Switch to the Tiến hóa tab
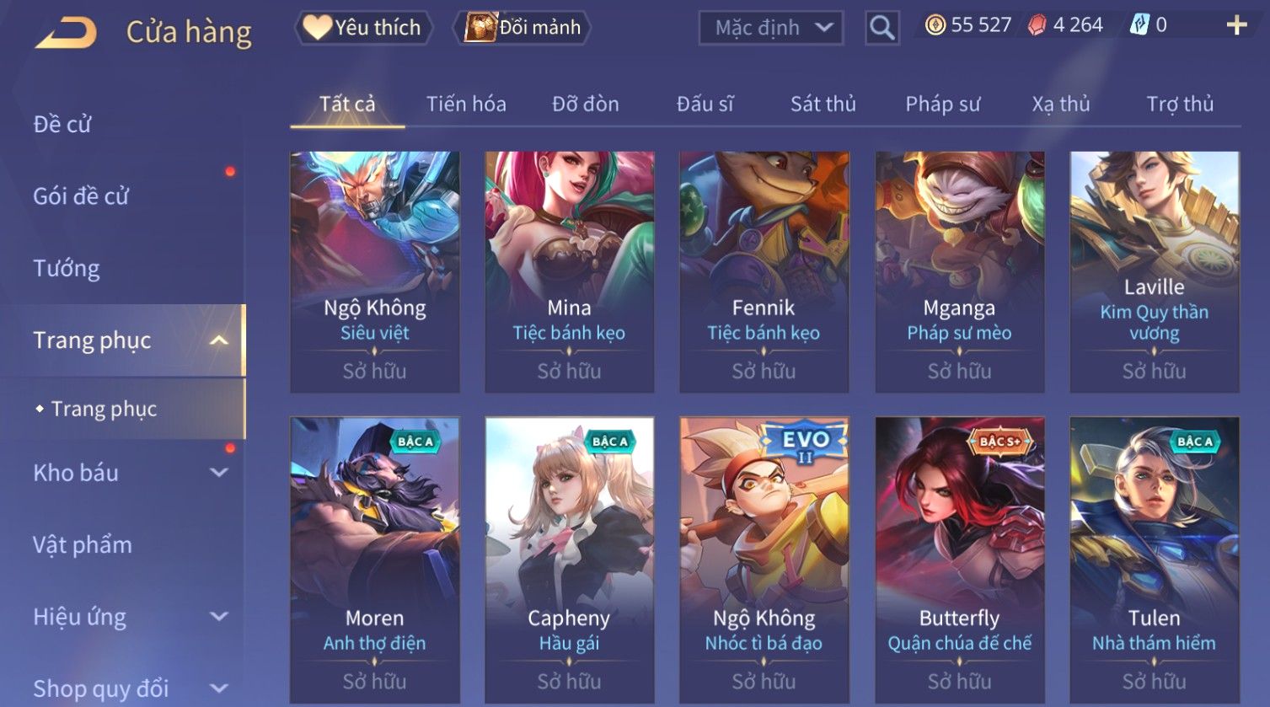The width and height of the screenshot is (1270, 707). click(x=466, y=104)
